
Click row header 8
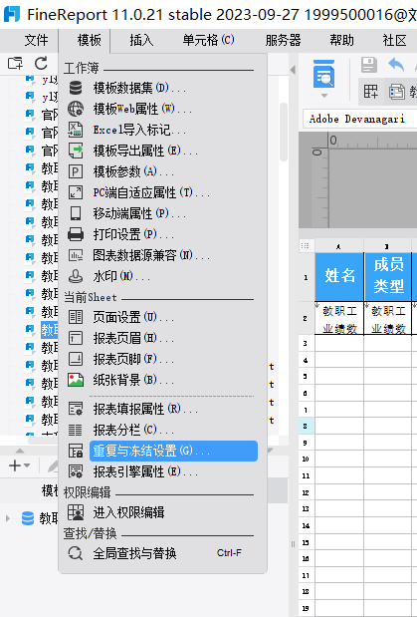[x=306, y=427]
